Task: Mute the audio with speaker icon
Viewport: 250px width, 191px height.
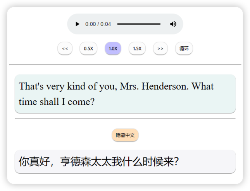Action: pyautogui.click(x=173, y=24)
